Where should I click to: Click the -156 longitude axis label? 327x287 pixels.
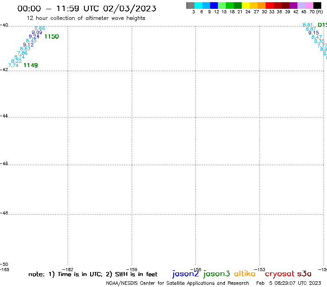point(196,269)
